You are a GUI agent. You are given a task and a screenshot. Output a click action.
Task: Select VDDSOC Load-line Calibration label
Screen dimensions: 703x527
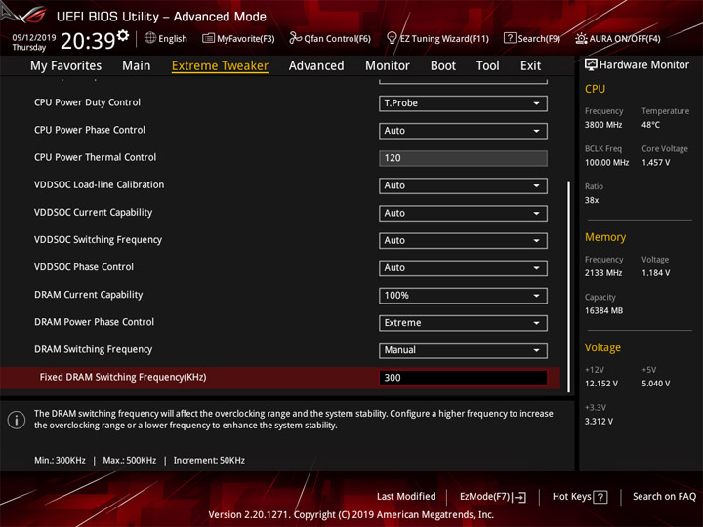point(99,184)
